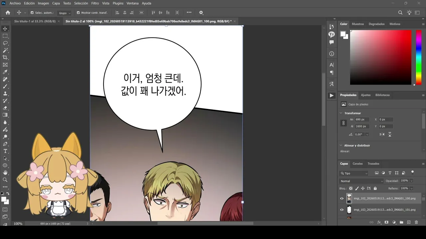Select the Clone Stamp tool
426x239 pixels.
click(x=5, y=94)
